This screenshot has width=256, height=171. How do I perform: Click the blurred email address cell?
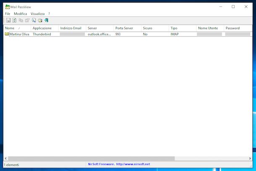72,34
